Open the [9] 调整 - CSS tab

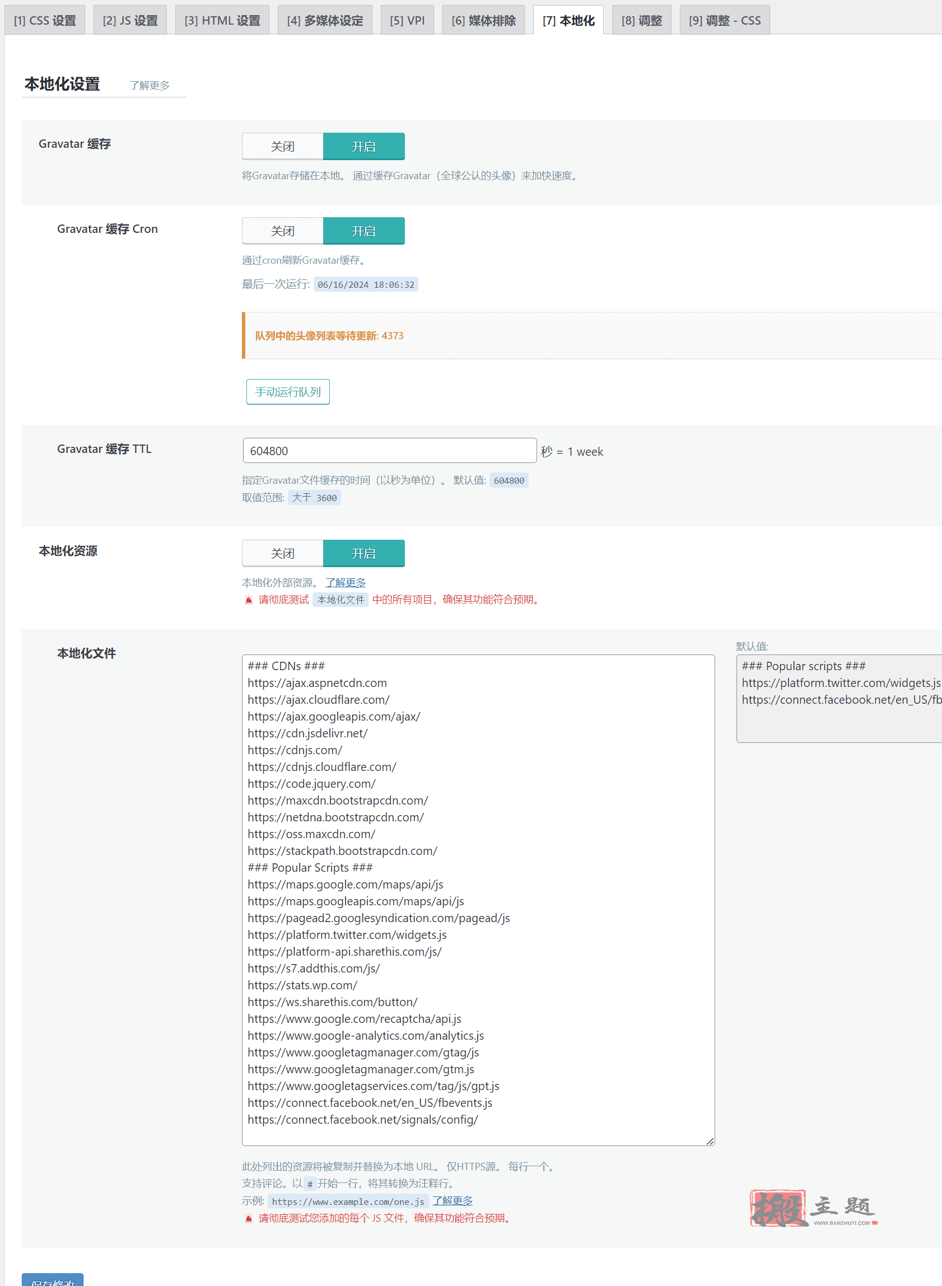pyautogui.click(x=725, y=21)
